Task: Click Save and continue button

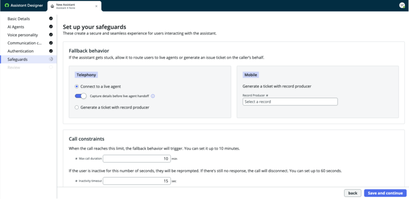Action: pyautogui.click(x=385, y=193)
